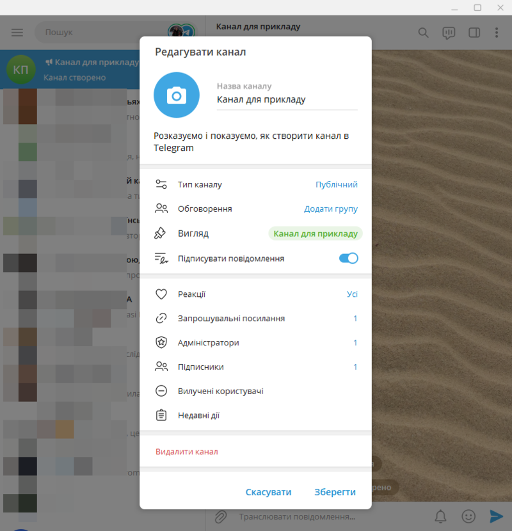Click the Додати групу link
The width and height of the screenshot is (512, 531).
pos(331,209)
